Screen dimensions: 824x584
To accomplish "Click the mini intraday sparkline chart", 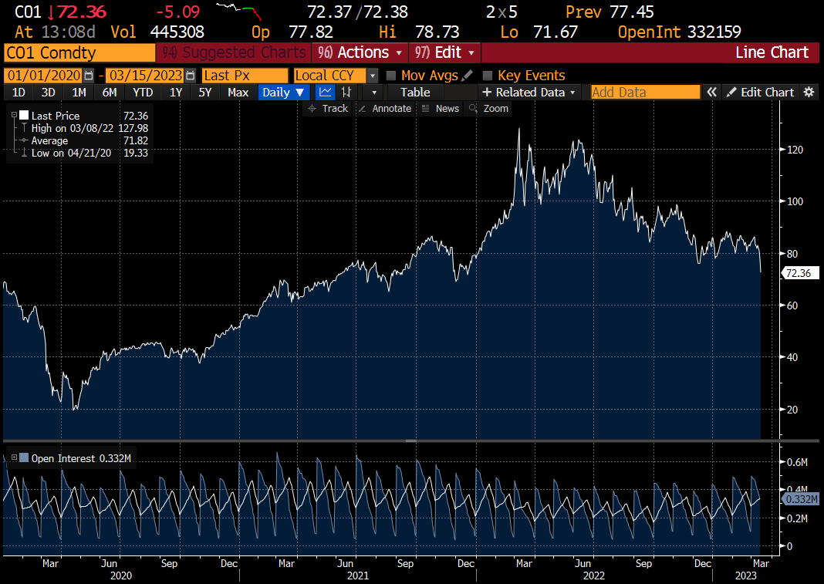I will (239, 11).
